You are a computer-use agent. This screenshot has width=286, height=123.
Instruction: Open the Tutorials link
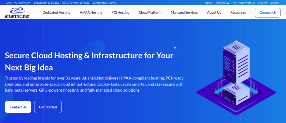[x=222, y=2]
